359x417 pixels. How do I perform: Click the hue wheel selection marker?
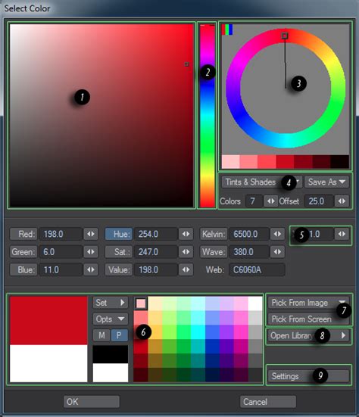coord(285,36)
